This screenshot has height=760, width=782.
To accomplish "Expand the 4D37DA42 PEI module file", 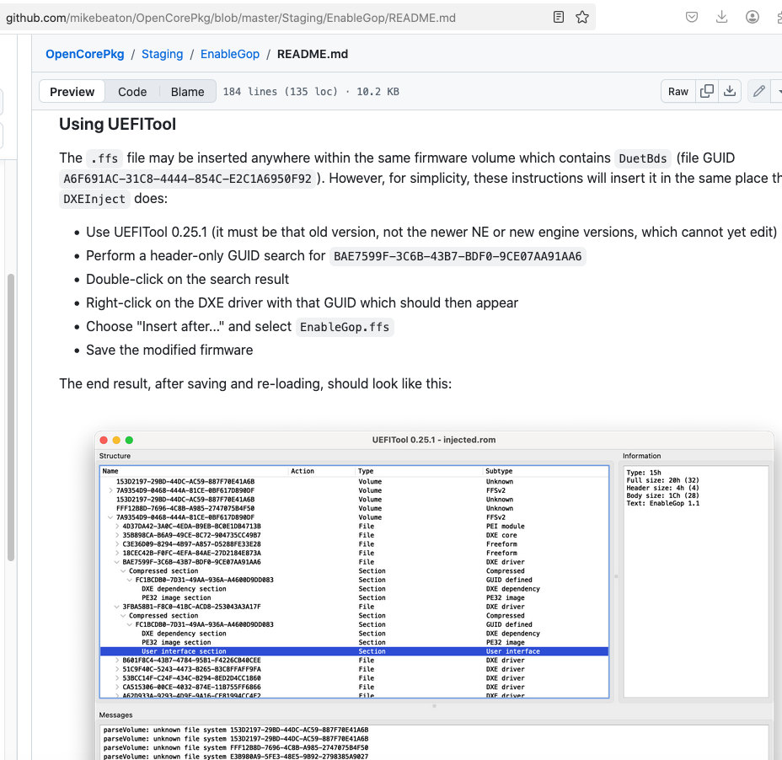I will click(x=117, y=526).
